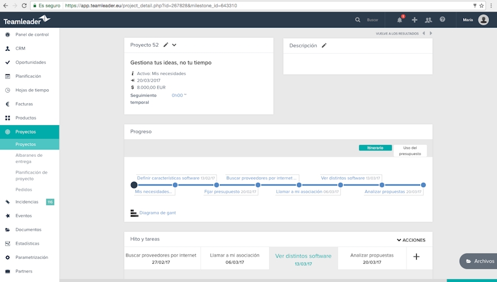Click the notifications bell icon

click(400, 20)
